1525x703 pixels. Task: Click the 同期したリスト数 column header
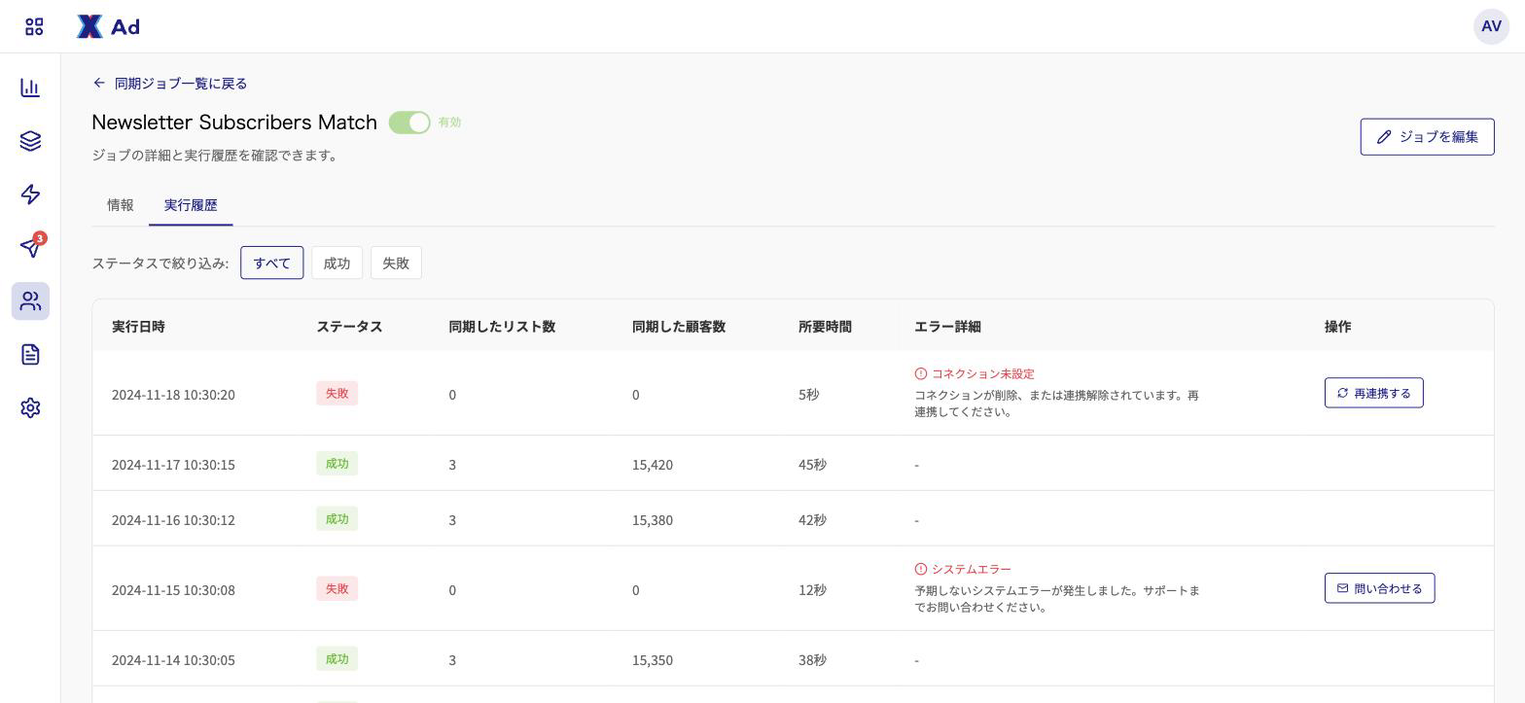pyautogui.click(x=502, y=327)
